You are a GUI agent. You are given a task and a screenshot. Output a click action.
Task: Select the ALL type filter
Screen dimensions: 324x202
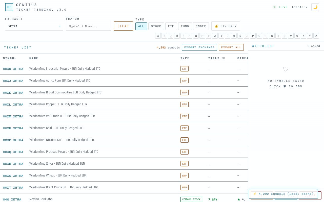coord(141,26)
